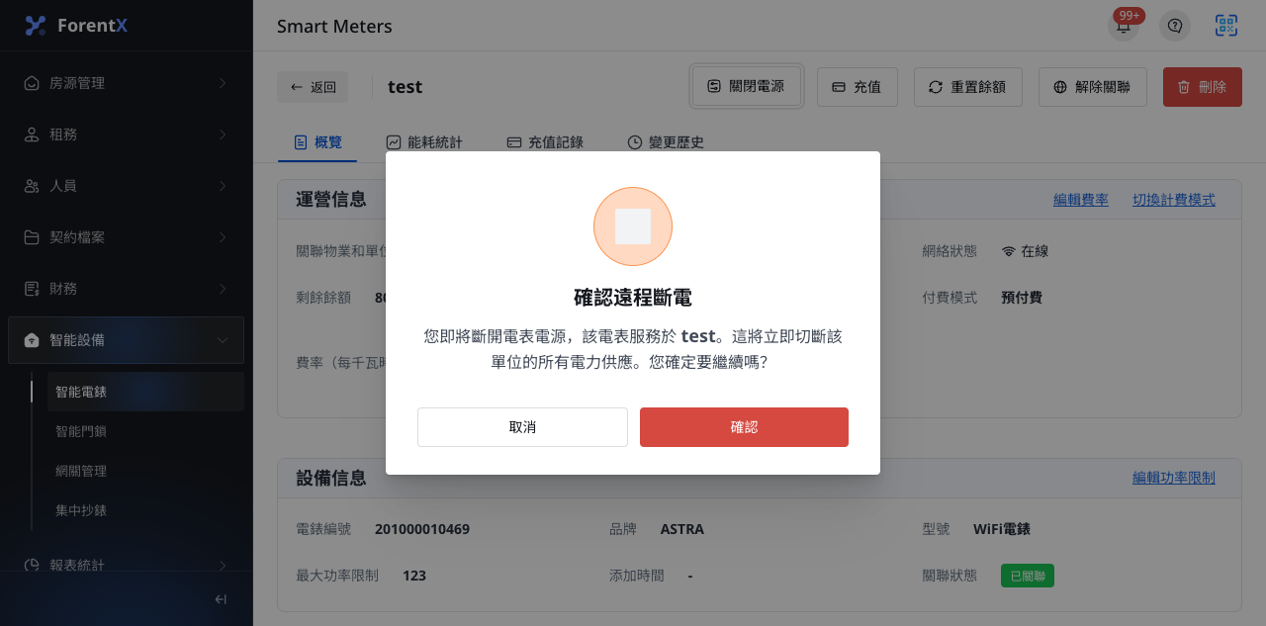Image resolution: width=1266 pixels, height=626 pixels.
Task: Click the 房源管理 house icon
Action: click(x=32, y=83)
